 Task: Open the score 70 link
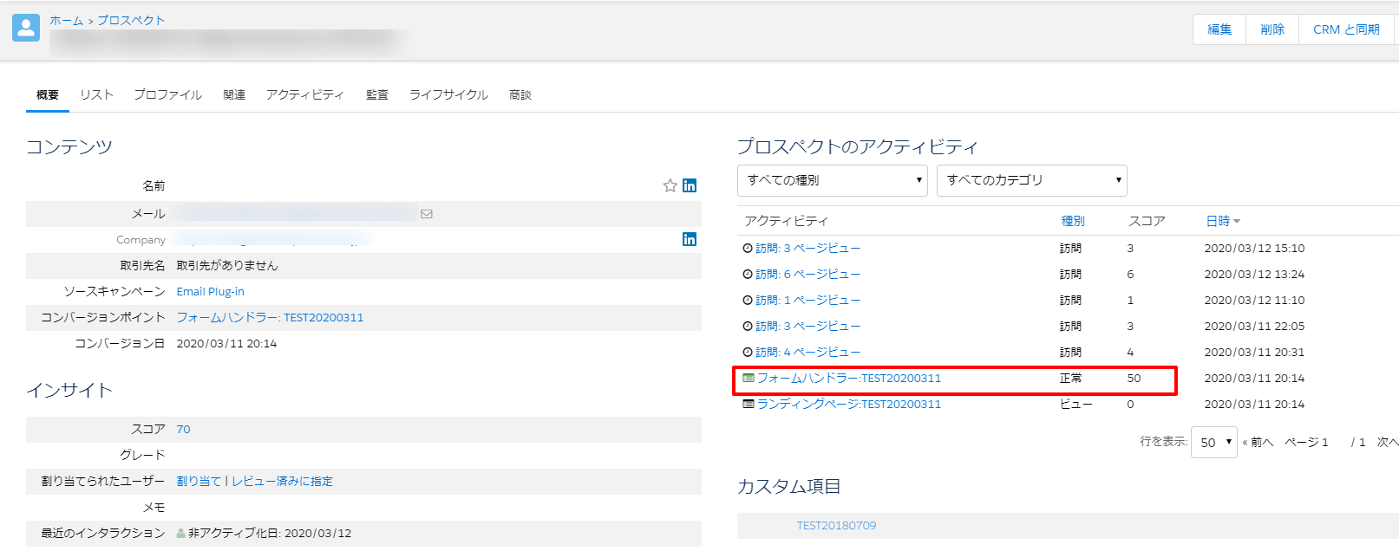tap(183, 430)
